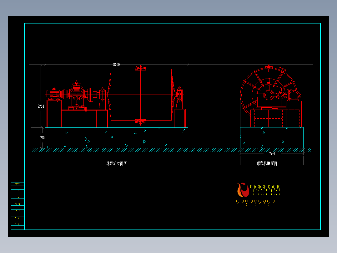
Task: Select the ball mill drum in the elevation view
Action: click(141, 95)
